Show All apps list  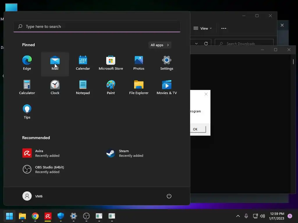coord(160,45)
